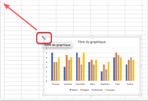
Task: Click the Charlotte category axis label
Action: [80, 84]
